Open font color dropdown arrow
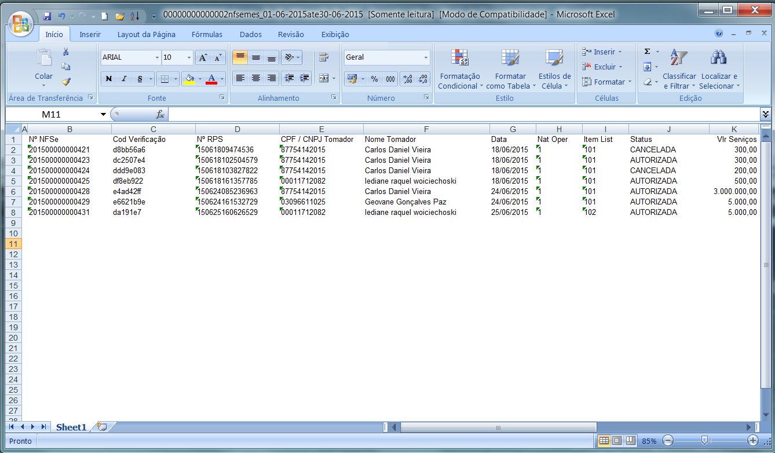The width and height of the screenshot is (775, 453). 222,79
